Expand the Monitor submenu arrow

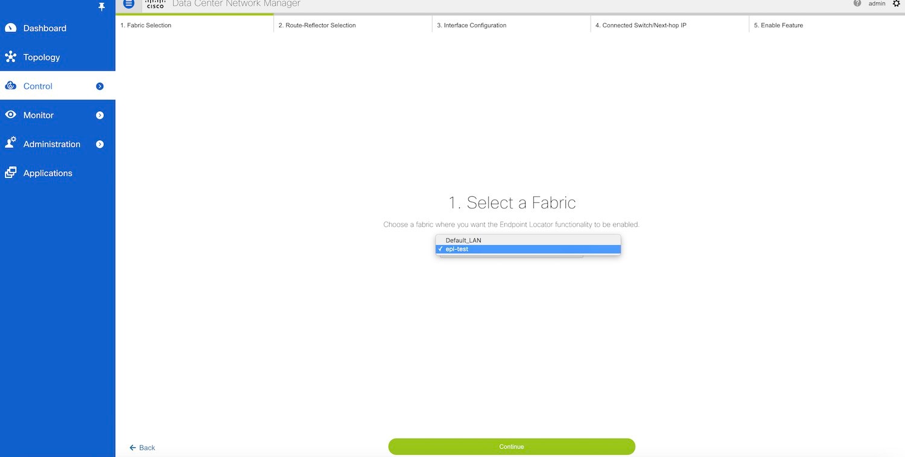[100, 115]
